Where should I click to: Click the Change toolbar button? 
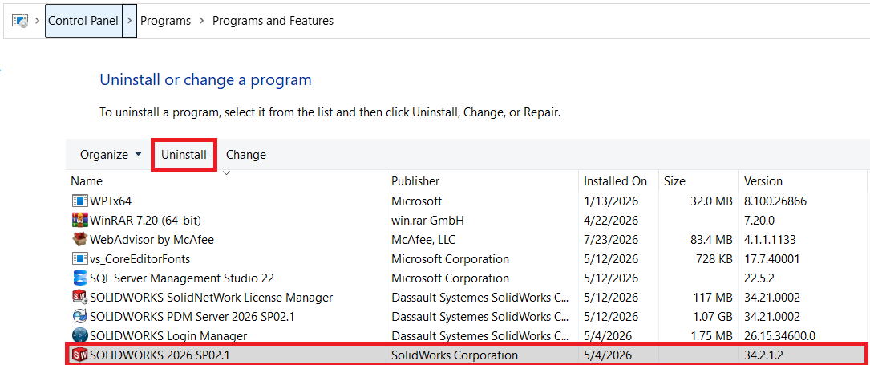pyautogui.click(x=246, y=155)
